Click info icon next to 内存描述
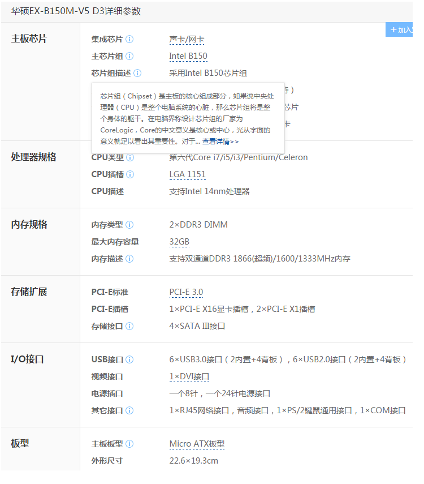The width and height of the screenshot is (424, 484). pos(130,259)
